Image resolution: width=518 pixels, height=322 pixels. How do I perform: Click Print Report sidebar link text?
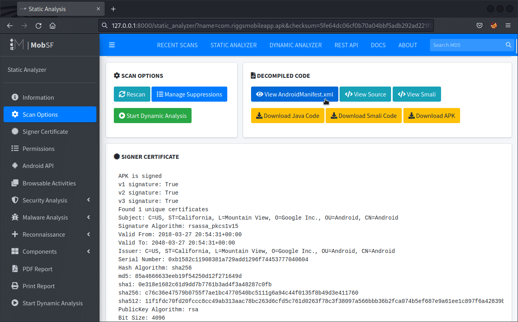coord(38,286)
